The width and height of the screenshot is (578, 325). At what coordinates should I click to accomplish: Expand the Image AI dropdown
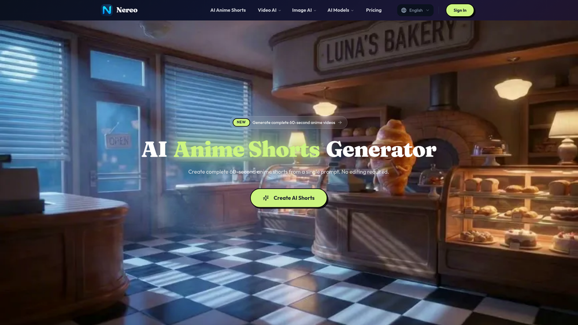pyautogui.click(x=304, y=10)
